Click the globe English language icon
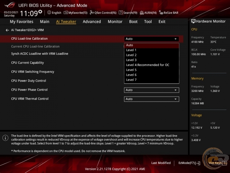The width and height of the screenshot is (230, 173). [x=49, y=13]
